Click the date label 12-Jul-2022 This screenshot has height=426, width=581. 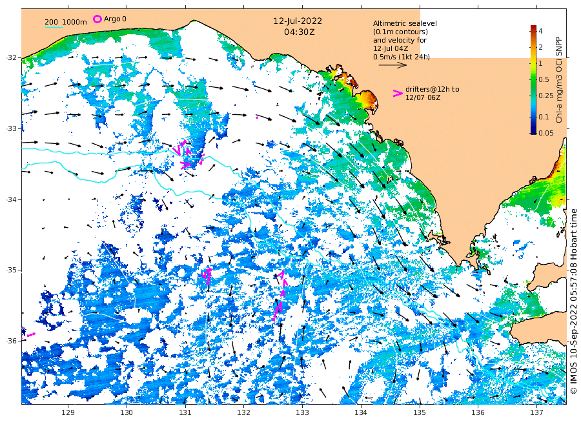tap(298, 21)
